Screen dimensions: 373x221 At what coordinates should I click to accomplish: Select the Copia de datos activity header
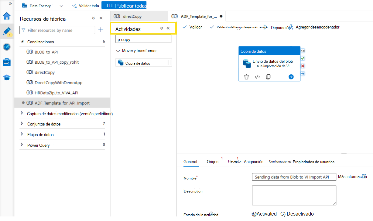point(269,51)
